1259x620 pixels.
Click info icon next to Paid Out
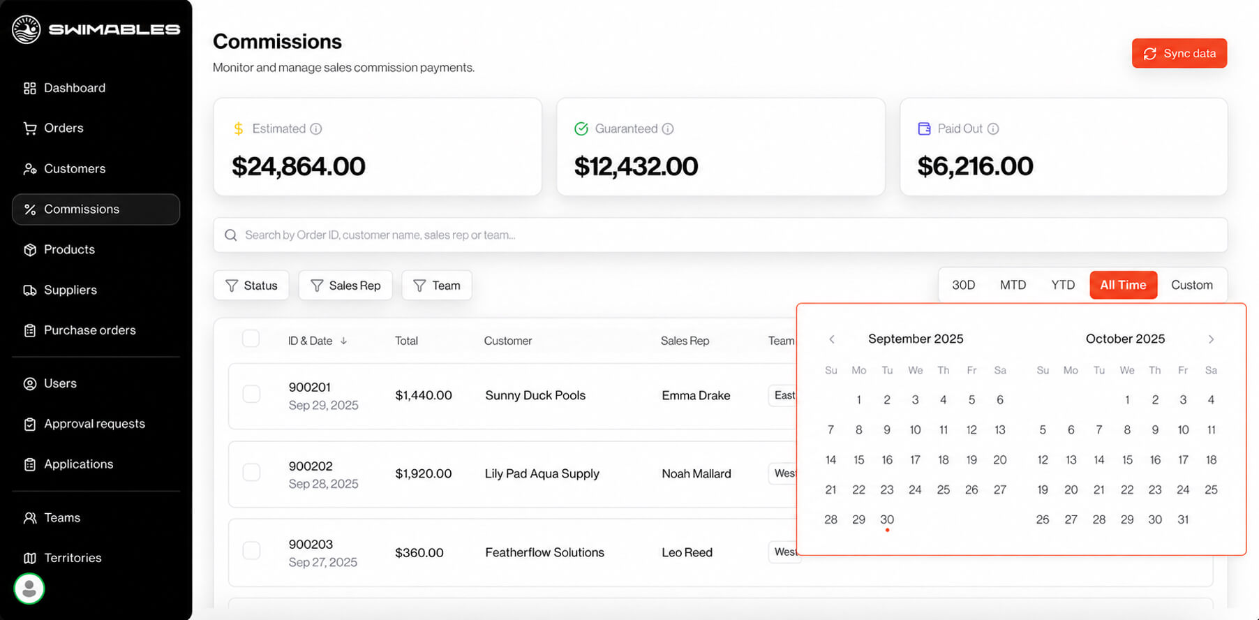point(993,129)
